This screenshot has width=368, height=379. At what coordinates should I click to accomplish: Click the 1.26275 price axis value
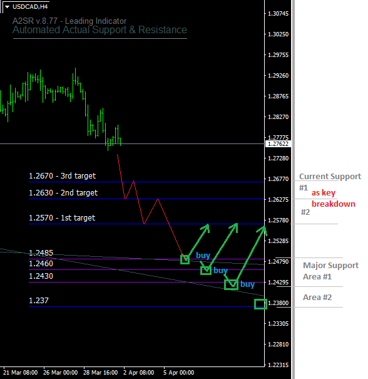(x=278, y=200)
